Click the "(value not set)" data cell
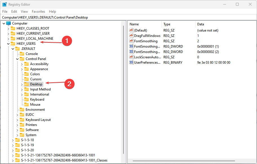 (208, 30)
